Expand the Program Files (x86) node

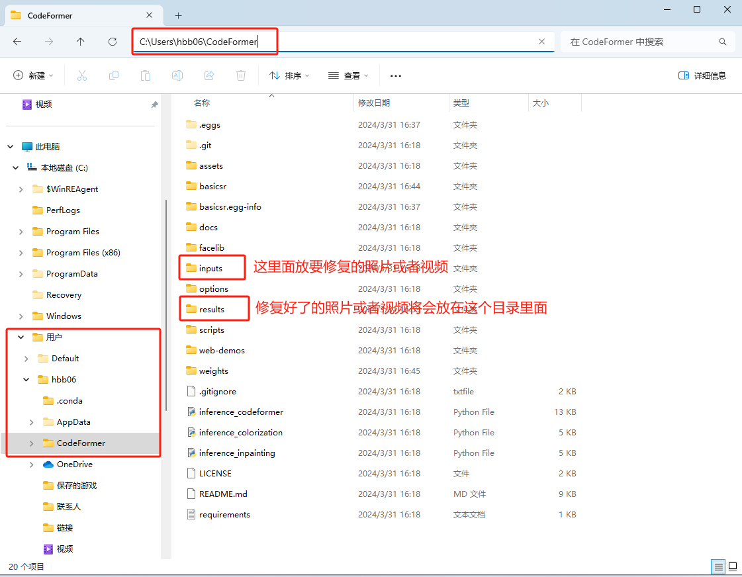(x=21, y=253)
